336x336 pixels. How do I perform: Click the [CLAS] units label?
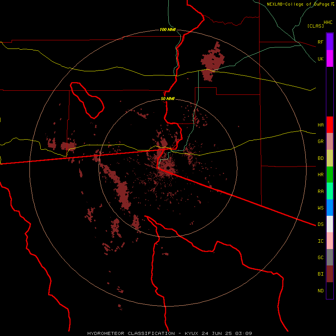[x=315, y=26]
